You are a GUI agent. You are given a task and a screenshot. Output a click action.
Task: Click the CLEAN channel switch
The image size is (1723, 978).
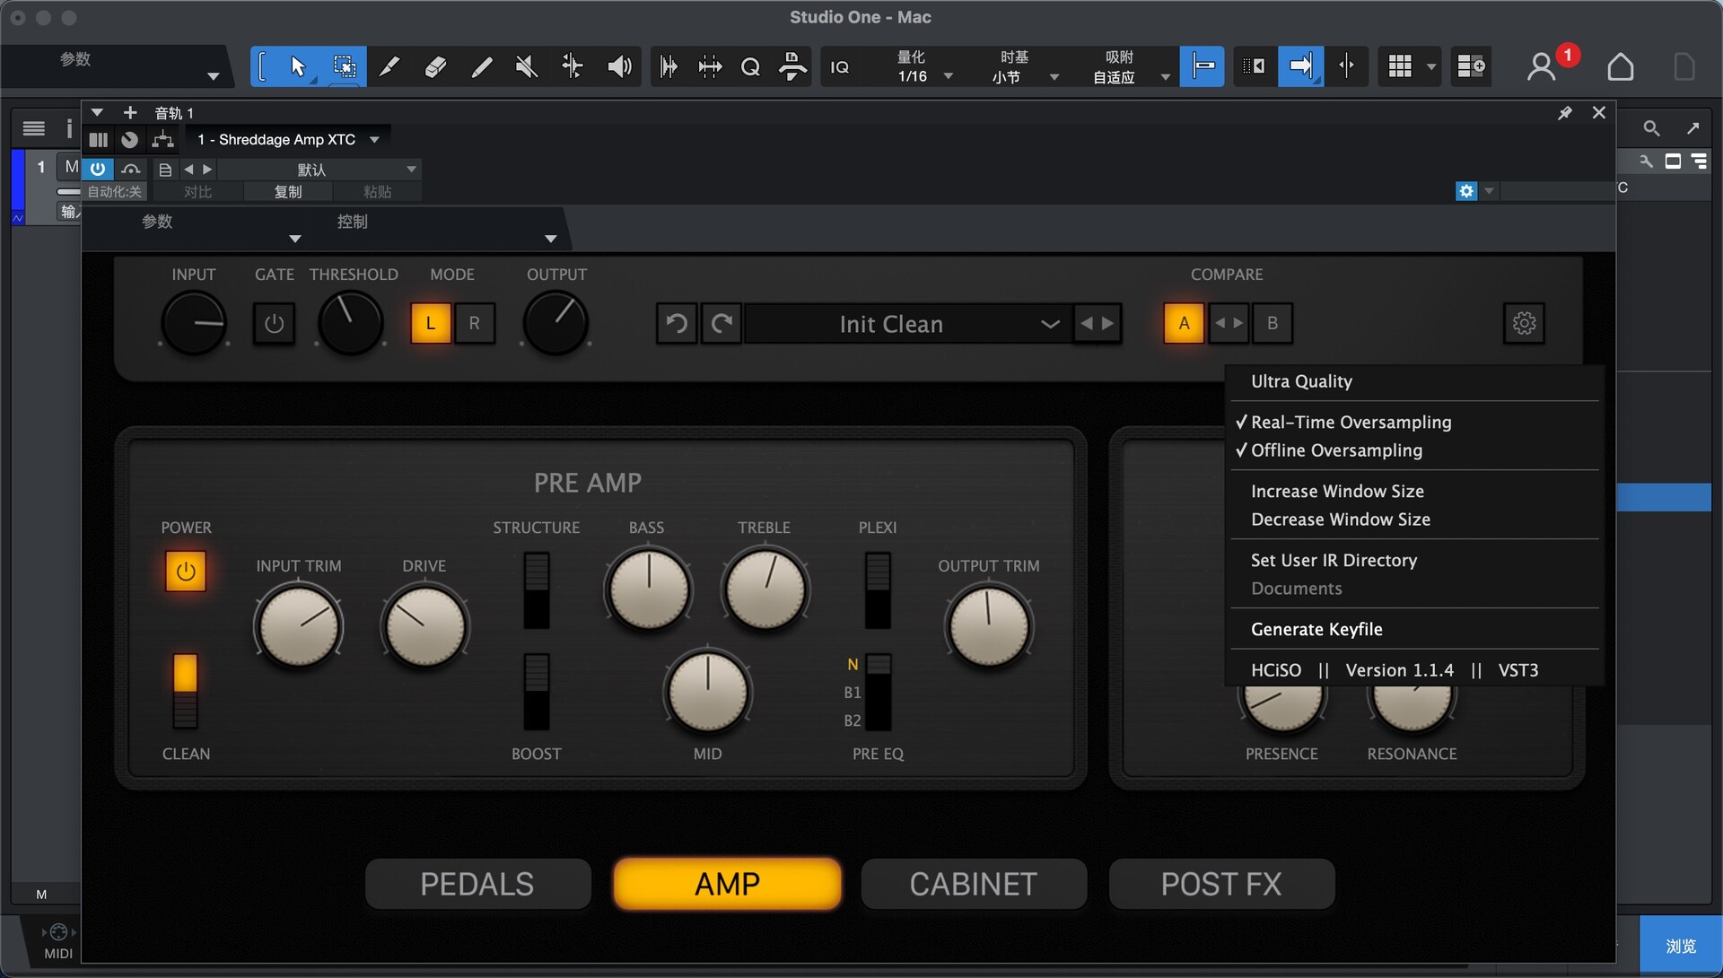(x=185, y=691)
